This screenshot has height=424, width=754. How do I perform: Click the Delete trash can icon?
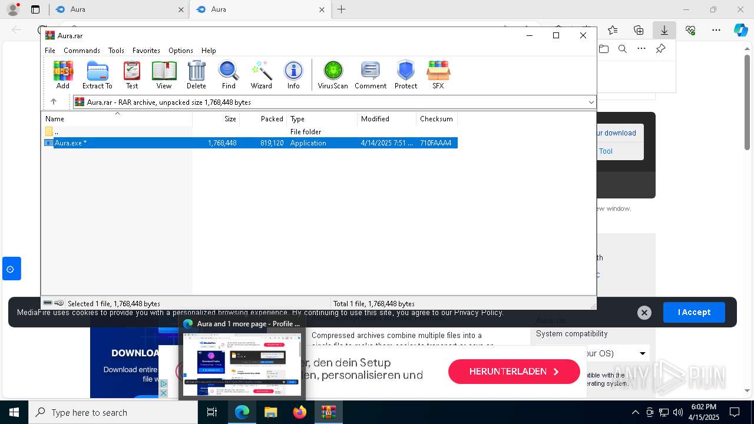tap(196, 75)
